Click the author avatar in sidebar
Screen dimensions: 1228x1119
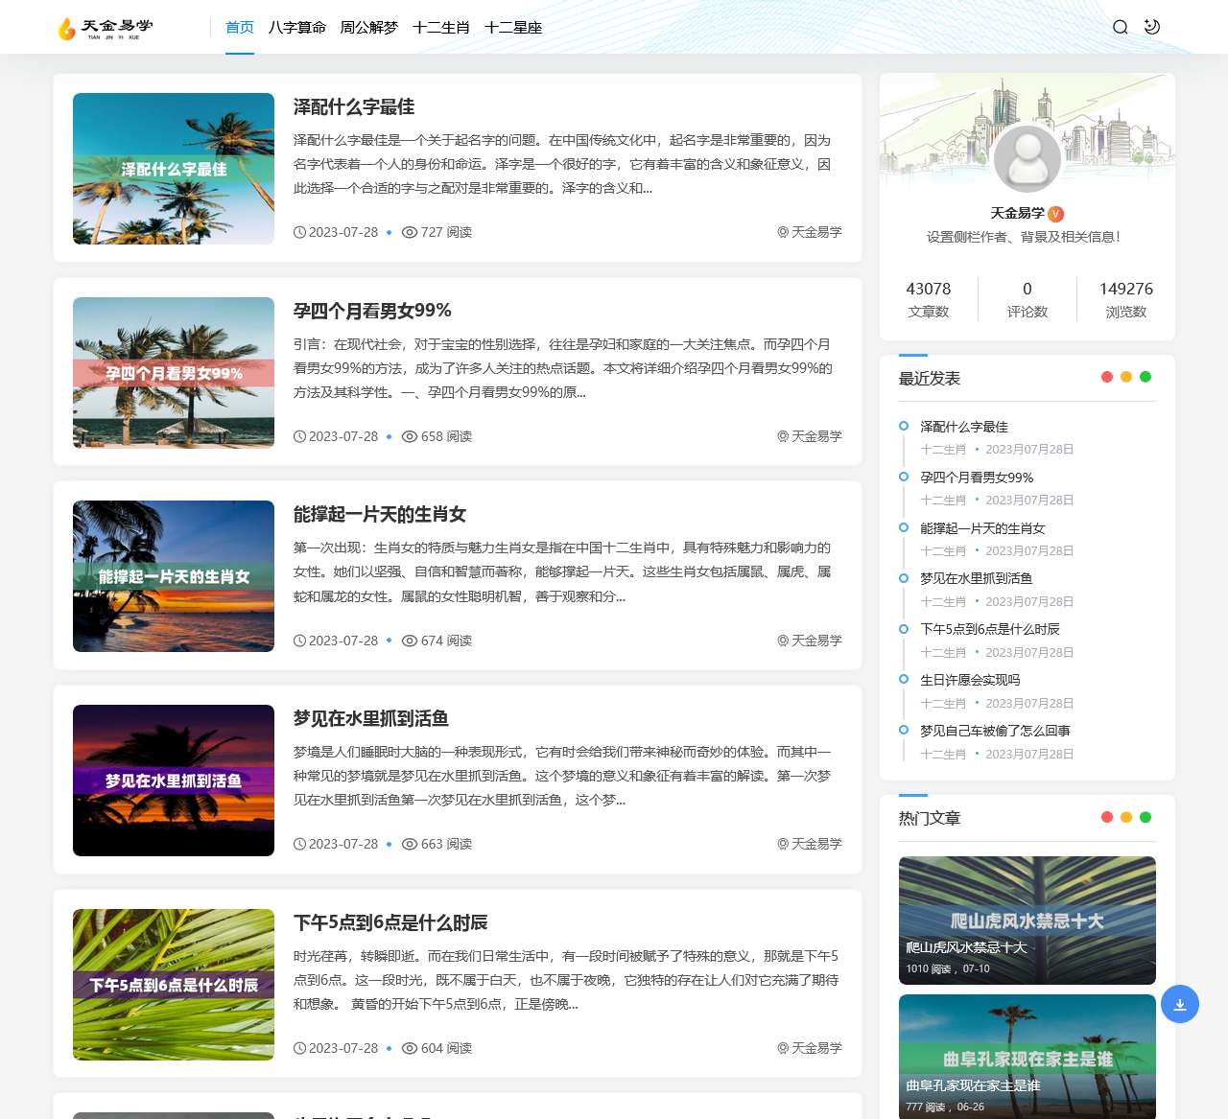[1027, 158]
